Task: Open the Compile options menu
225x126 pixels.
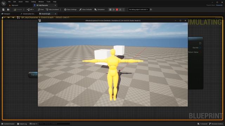Action: point(24,9)
